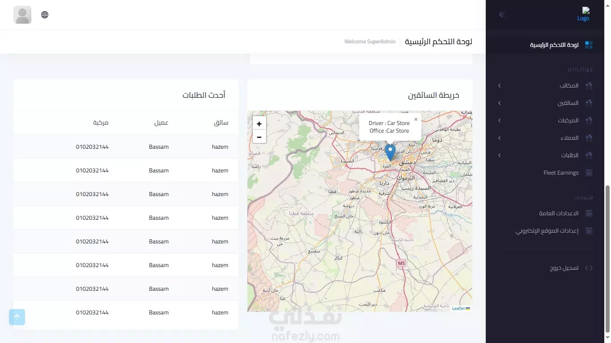Collapse sidebar with double-chevron icon

pyautogui.click(x=502, y=15)
